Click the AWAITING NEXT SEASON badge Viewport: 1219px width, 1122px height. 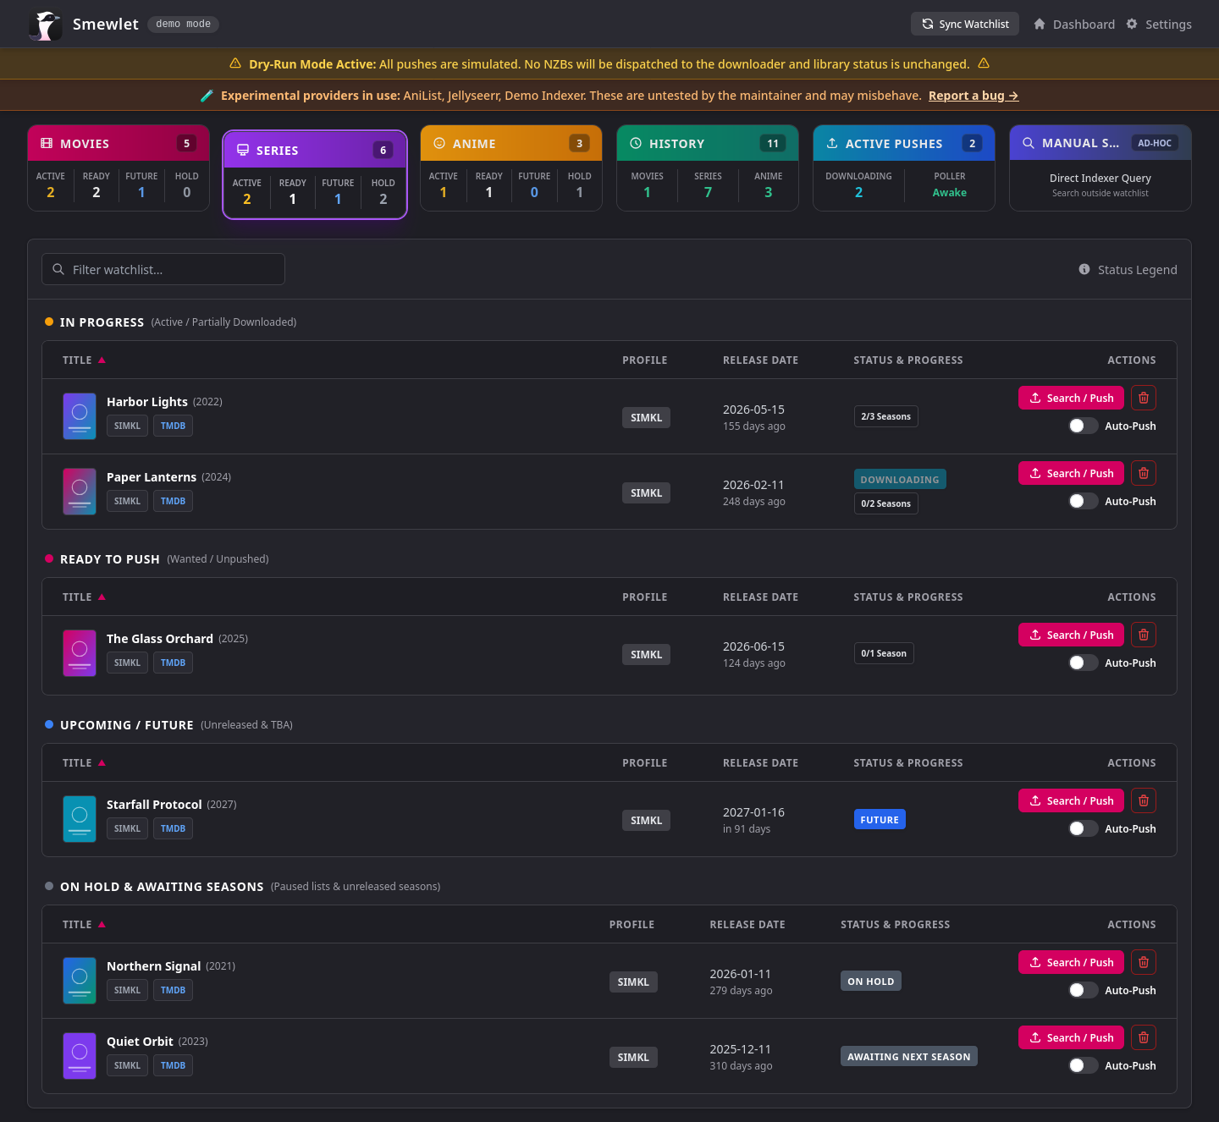point(908,1056)
